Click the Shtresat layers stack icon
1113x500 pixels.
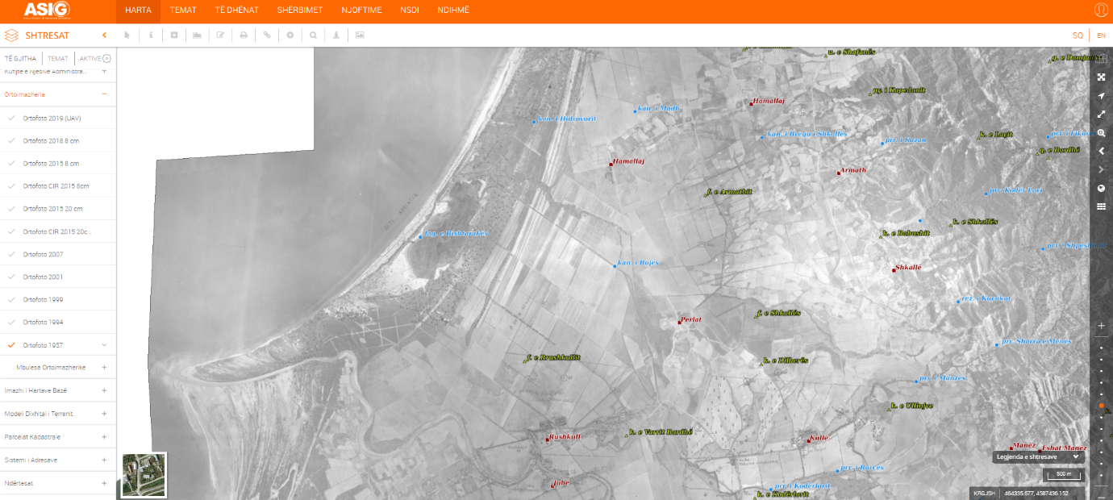(11, 35)
